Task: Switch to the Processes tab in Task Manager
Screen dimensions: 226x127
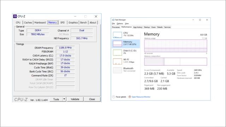Action: pyautogui.click(x=116, y=27)
